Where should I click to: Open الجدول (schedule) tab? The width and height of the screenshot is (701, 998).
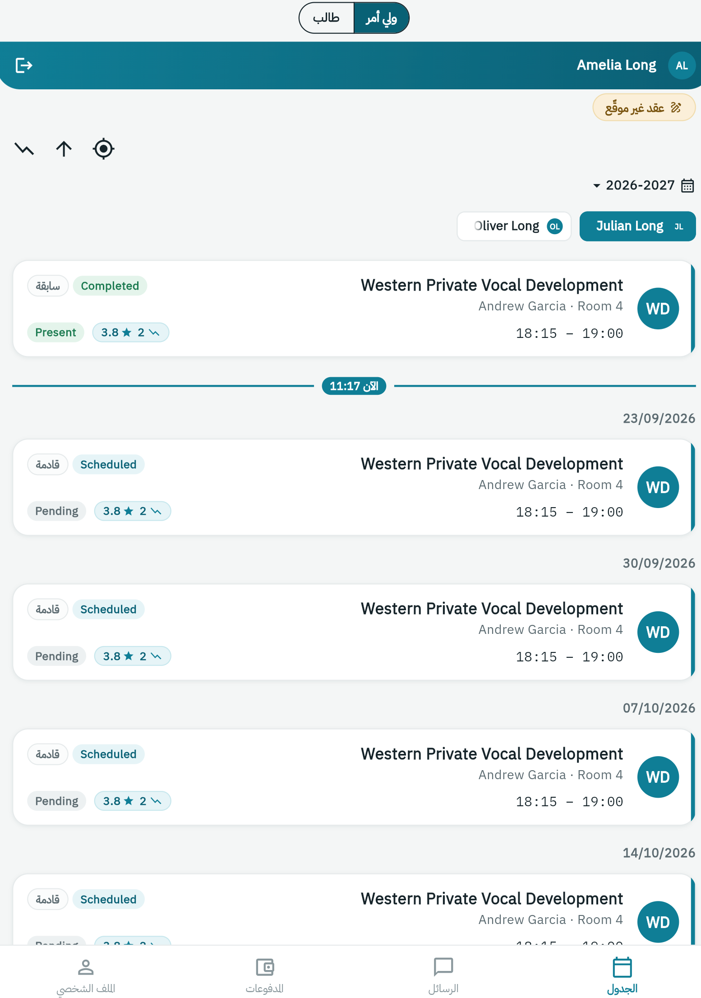coord(622,975)
